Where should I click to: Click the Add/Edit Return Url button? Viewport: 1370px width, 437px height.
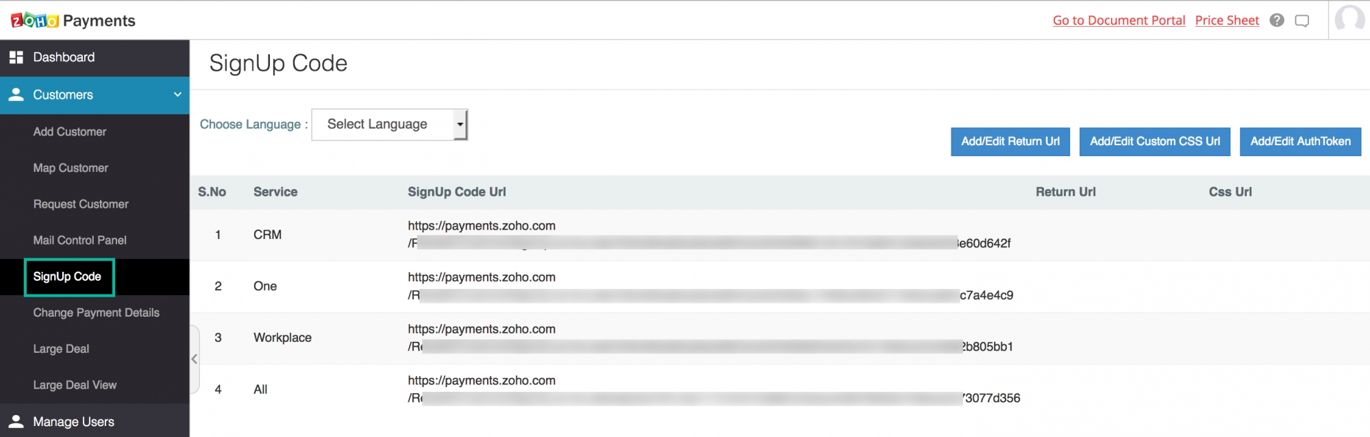point(1010,142)
